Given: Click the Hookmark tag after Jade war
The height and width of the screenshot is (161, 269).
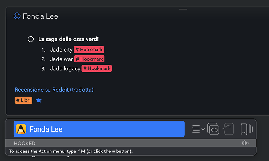Looking at the screenshot, I should pos(89,59).
